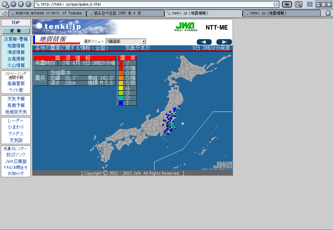Stop page loading with the X icon
Image resolution: width=333 pixels, height=230 pixels.
28,4
